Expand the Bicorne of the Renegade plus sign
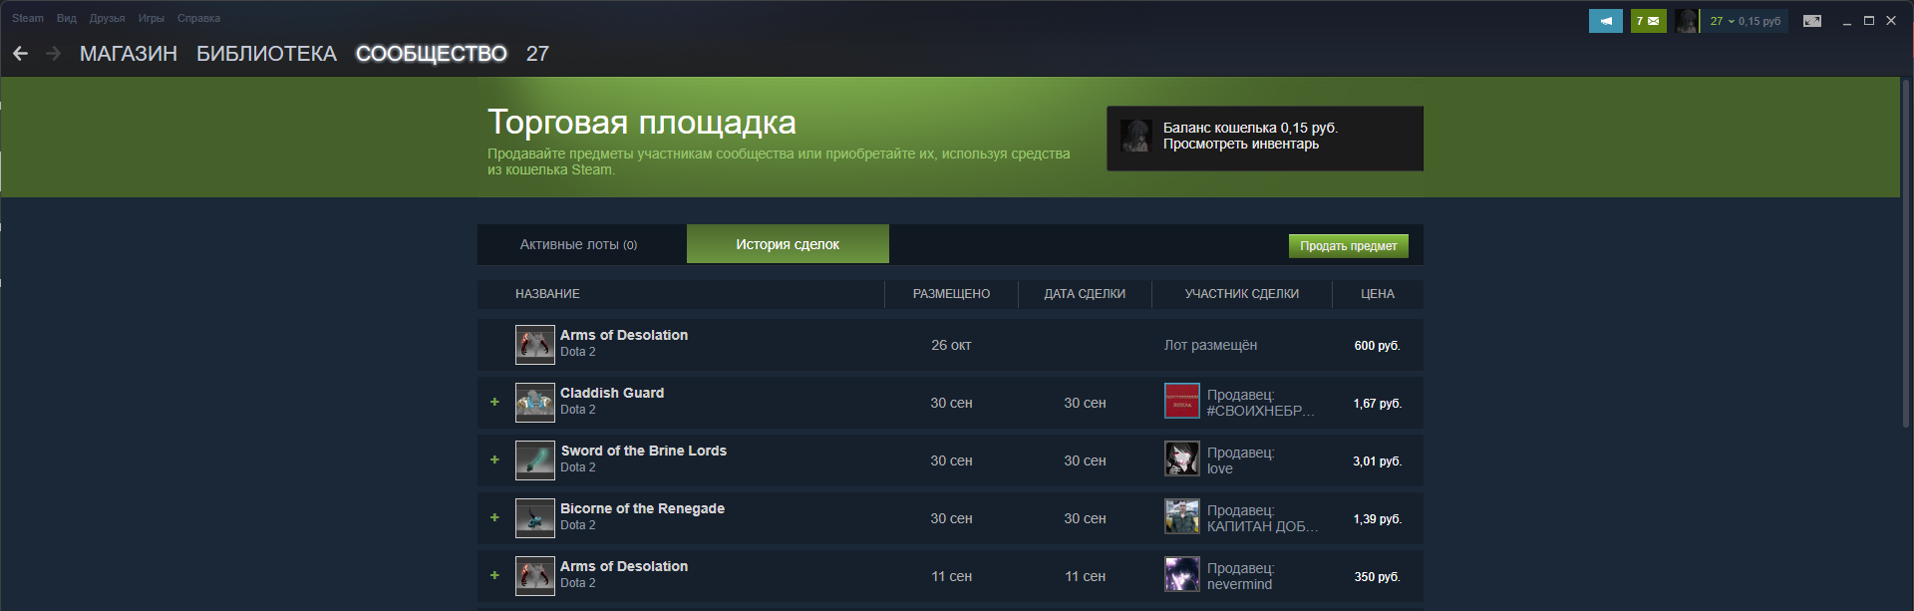 coord(494,517)
